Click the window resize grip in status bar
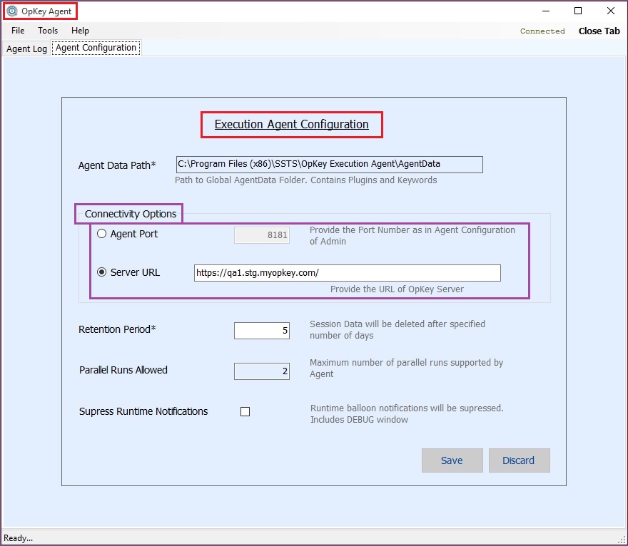This screenshot has width=628, height=546. pyautogui.click(x=622, y=540)
